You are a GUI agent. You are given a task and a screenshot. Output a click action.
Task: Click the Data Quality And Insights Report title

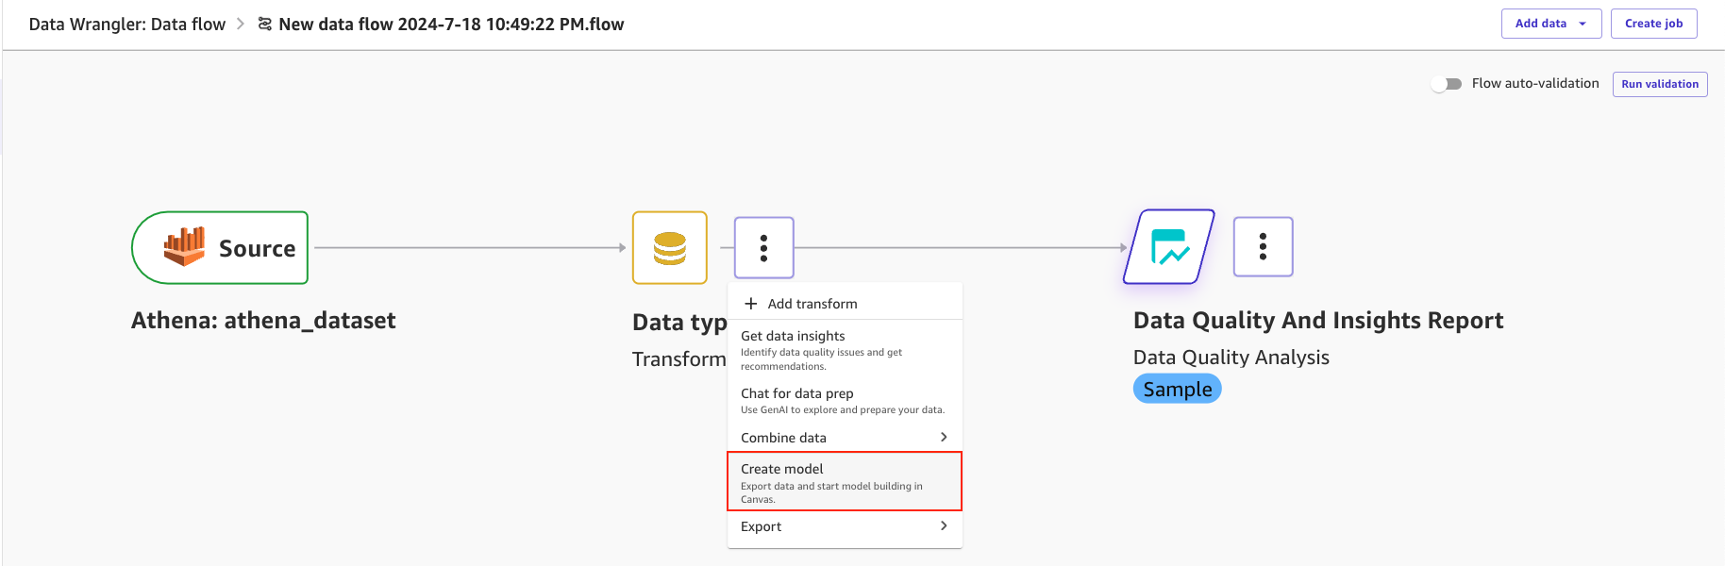point(1318,321)
